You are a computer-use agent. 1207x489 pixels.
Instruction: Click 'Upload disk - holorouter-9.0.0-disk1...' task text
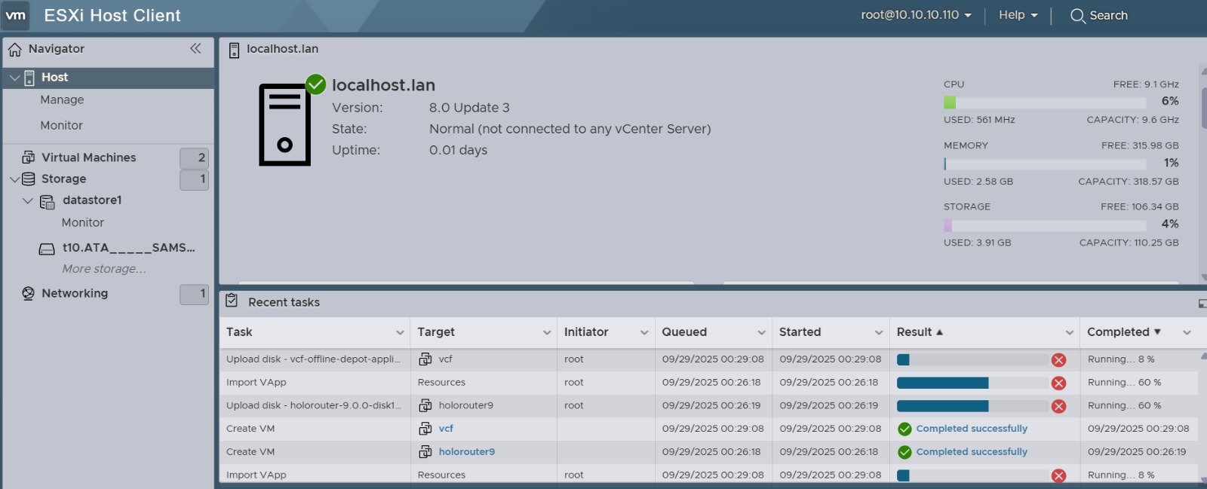[314, 406]
